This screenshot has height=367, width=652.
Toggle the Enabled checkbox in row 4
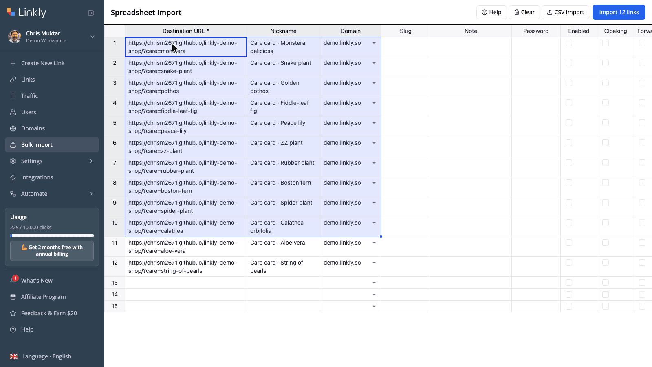(569, 103)
